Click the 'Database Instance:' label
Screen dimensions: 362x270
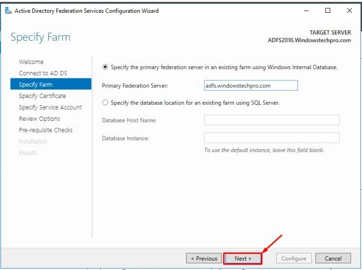tap(125, 138)
